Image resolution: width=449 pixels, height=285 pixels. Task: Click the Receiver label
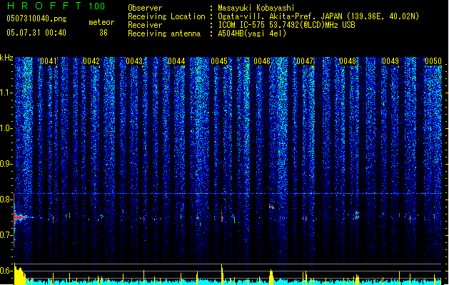tap(145, 25)
